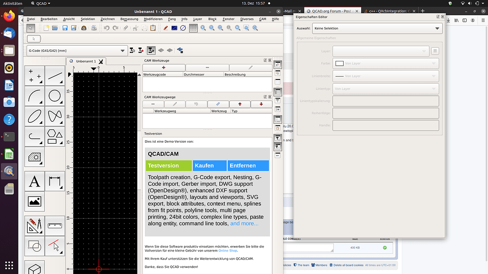
Task: Open the G-Code (G41/G42) [mm] dropdown
Action: pos(77,50)
